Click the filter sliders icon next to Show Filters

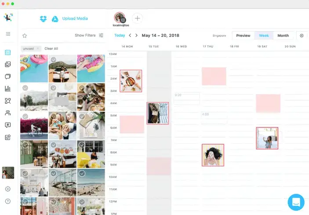tap(101, 35)
